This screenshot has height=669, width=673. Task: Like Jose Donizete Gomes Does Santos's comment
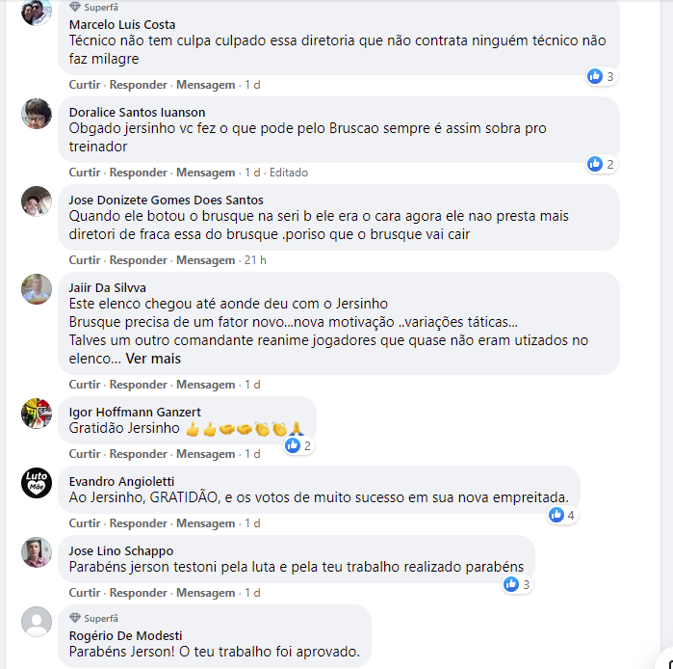(85, 260)
